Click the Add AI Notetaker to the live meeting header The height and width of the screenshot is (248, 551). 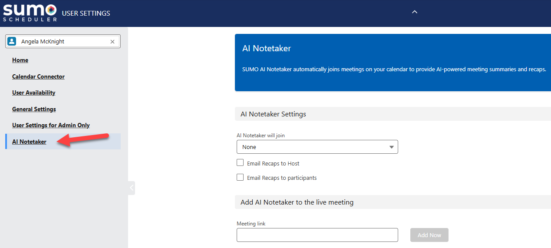tap(297, 202)
